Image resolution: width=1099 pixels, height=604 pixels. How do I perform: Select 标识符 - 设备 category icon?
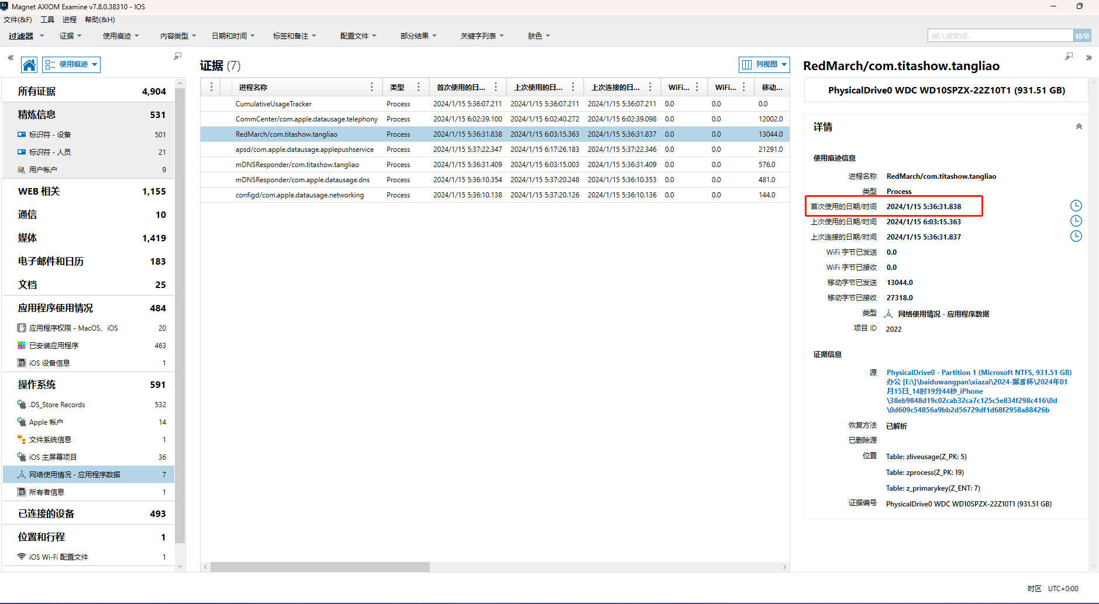coord(22,134)
